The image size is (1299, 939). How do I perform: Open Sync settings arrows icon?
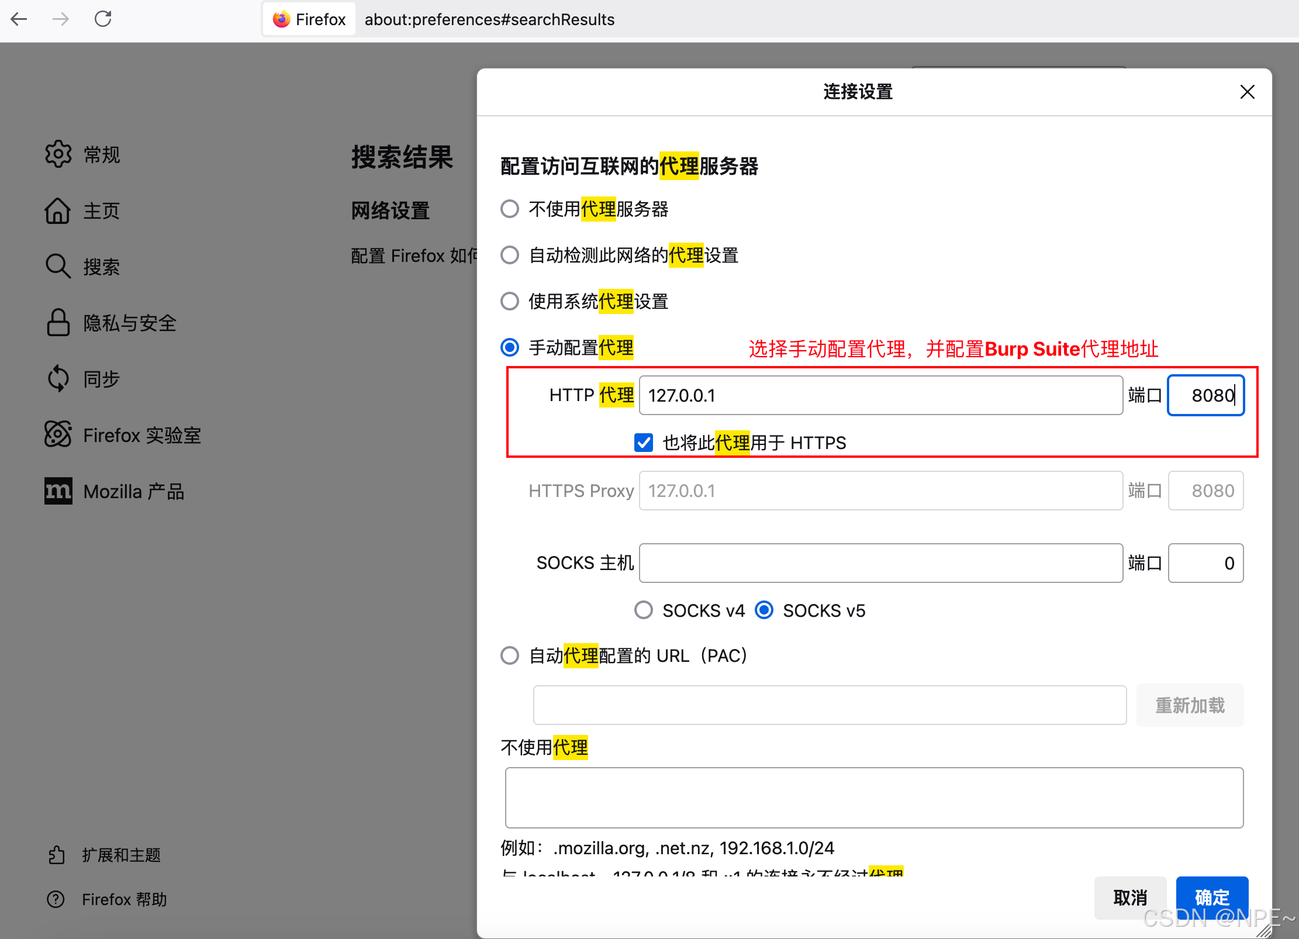(58, 379)
